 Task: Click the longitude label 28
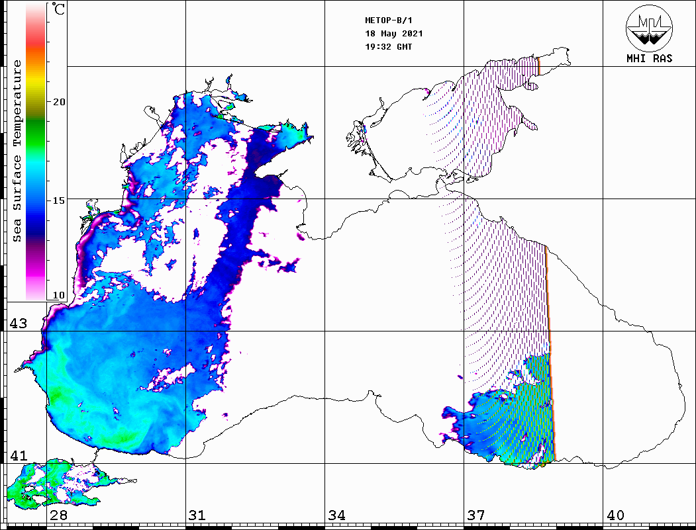click(59, 515)
